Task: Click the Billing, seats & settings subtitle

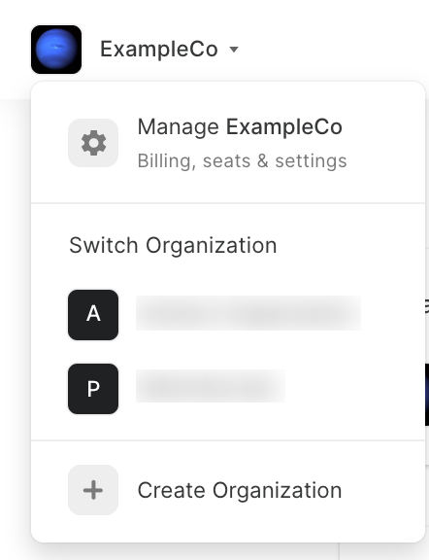Action: 242,160
